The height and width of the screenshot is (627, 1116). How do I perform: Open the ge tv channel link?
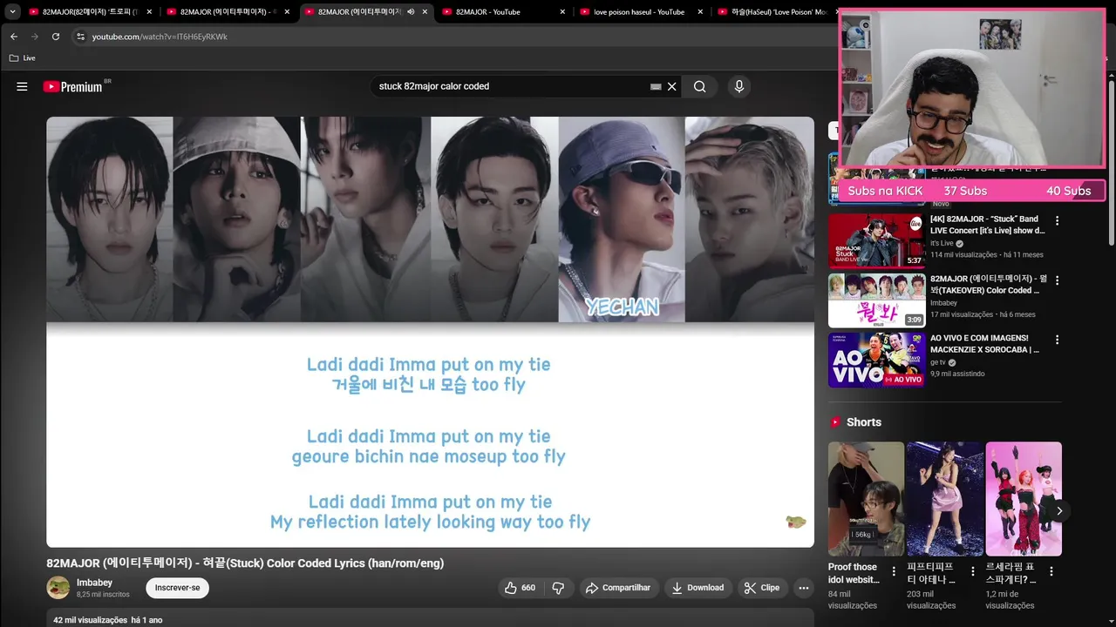(937, 362)
